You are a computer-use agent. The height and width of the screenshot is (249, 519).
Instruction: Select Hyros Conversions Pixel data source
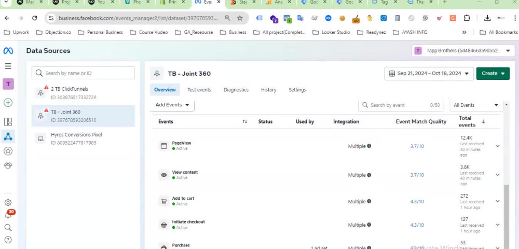pyautogui.click(x=83, y=139)
